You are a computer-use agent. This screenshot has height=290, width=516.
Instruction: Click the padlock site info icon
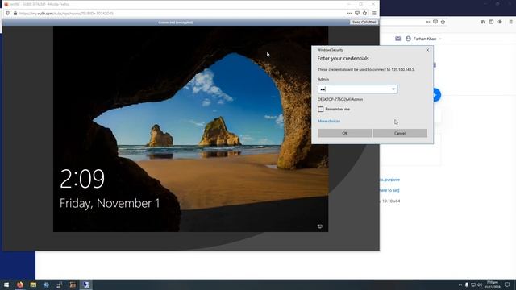[x=15, y=14]
